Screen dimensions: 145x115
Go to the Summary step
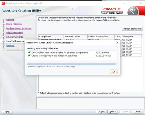click(10, 45)
